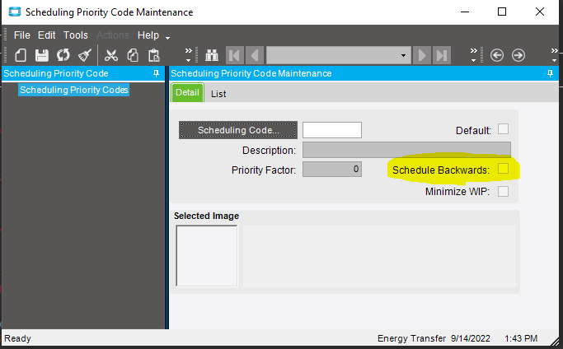
Task: Toggle the Default checkbox
Action: [503, 129]
